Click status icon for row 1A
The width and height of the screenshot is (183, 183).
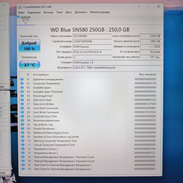(23, 157)
